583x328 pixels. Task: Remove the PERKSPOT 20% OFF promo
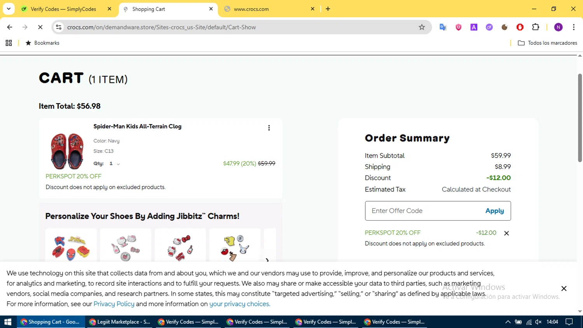click(x=506, y=233)
